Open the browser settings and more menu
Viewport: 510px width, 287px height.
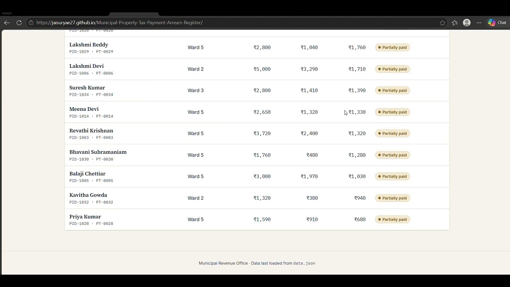point(479,23)
